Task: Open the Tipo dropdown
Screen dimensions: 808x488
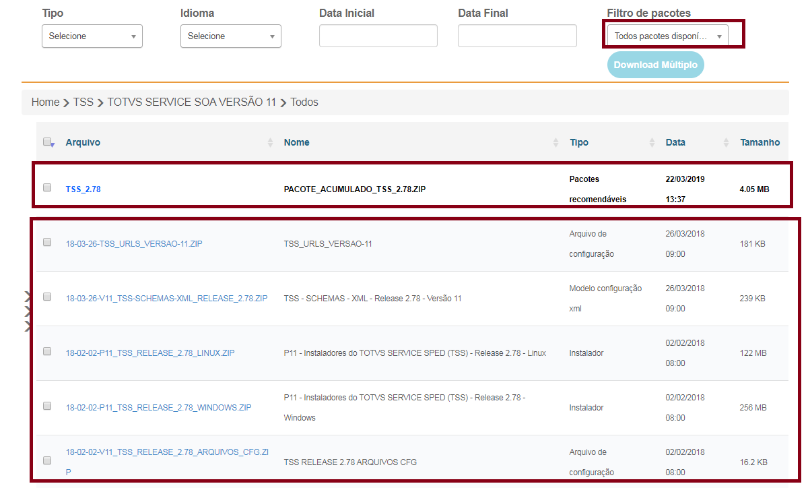Action: (92, 36)
